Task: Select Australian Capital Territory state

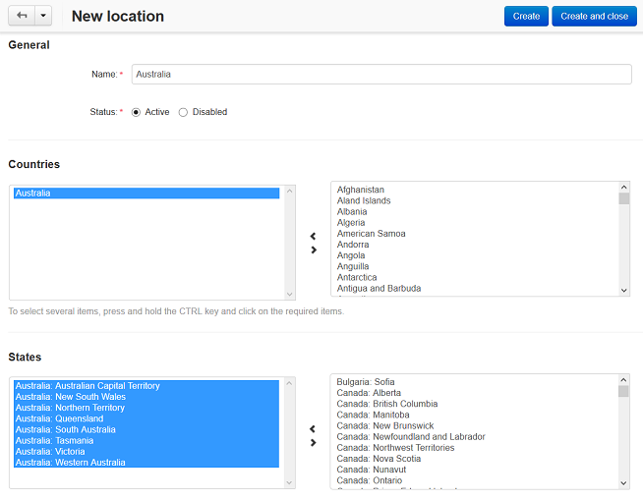Action: point(146,386)
